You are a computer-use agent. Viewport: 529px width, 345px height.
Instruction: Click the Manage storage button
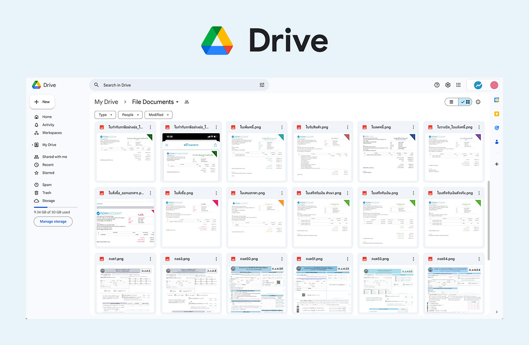pos(53,221)
